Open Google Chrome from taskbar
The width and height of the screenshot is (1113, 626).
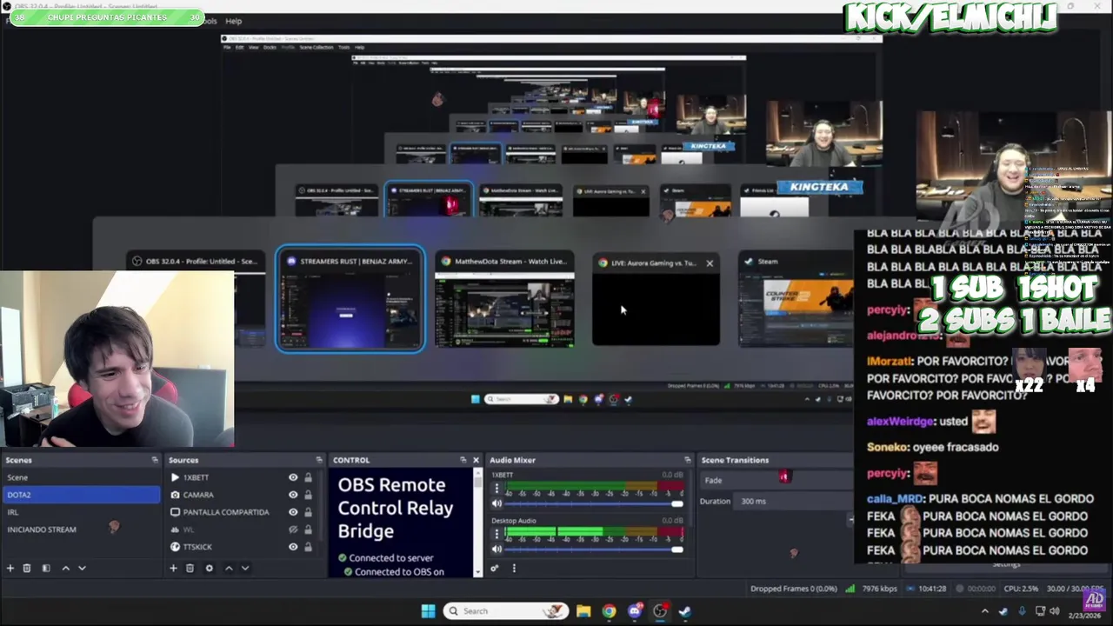pos(609,611)
